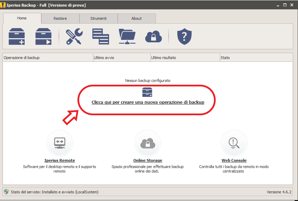Click the 'Ultimo risultato' column header
This screenshot has height=201, width=298.
click(185, 58)
